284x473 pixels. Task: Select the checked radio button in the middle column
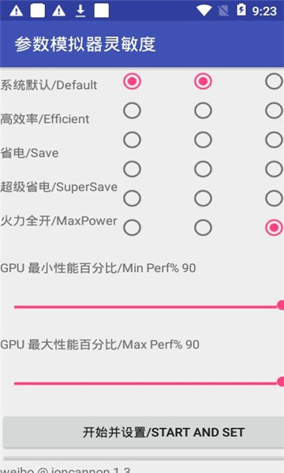(203, 81)
